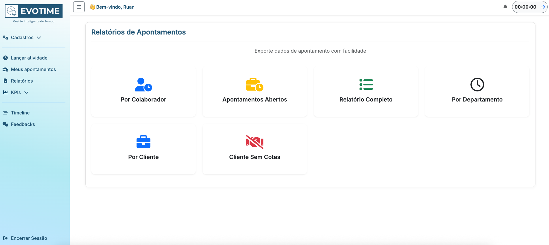Click the blue briefcase Por Cliente icon
The width and height of the screenshot is (549, 245).
[144, 142]
